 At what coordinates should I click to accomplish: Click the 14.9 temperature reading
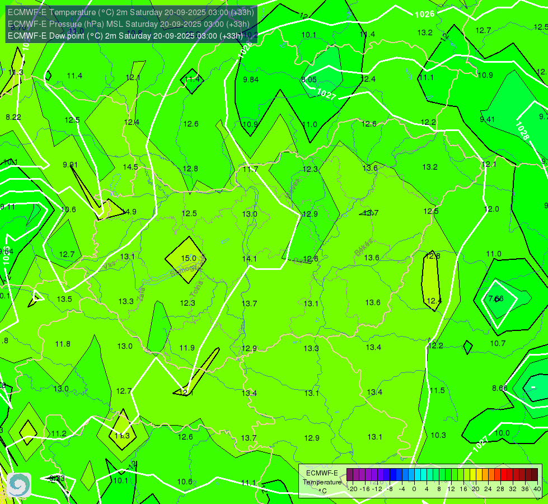(x=129, y=212)
